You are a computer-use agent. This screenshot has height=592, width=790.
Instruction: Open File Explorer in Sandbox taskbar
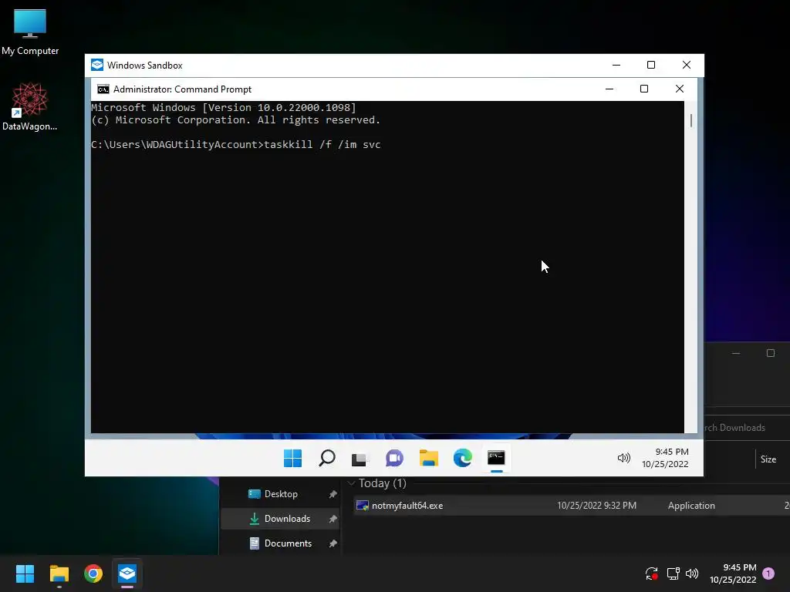[x=429, y=458]
